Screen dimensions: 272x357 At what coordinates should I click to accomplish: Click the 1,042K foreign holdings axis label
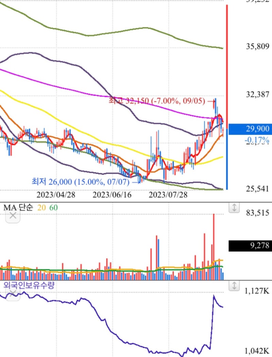point(257,351)
